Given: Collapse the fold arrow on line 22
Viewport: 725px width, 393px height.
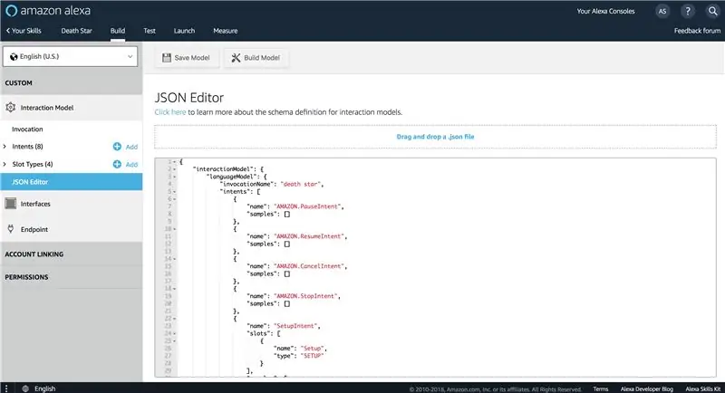Looking at the screenshot, I should tap(175, 319).
